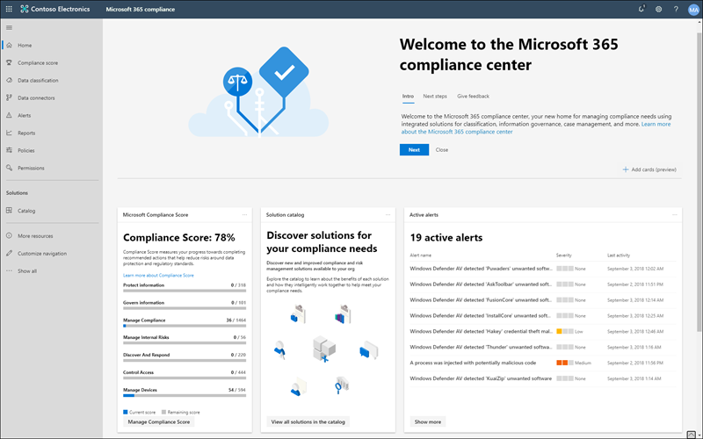Image resolution: width=703 pixels, height=439 pixels.
Task: Click Manage Compliance Score button
Action: click(159, 422)
